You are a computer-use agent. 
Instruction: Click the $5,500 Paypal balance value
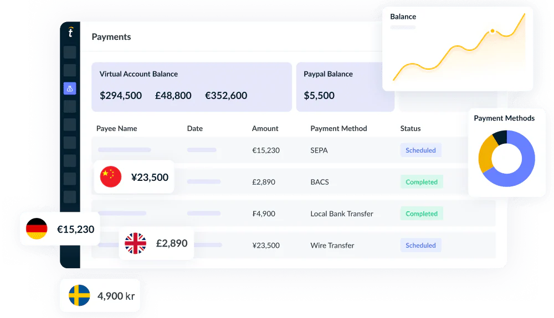point(319,96)
